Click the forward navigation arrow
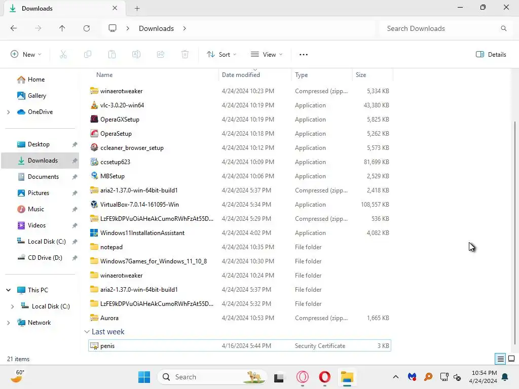Image resolution: width=519 pixels, height=389 pixels. [38, 28]
